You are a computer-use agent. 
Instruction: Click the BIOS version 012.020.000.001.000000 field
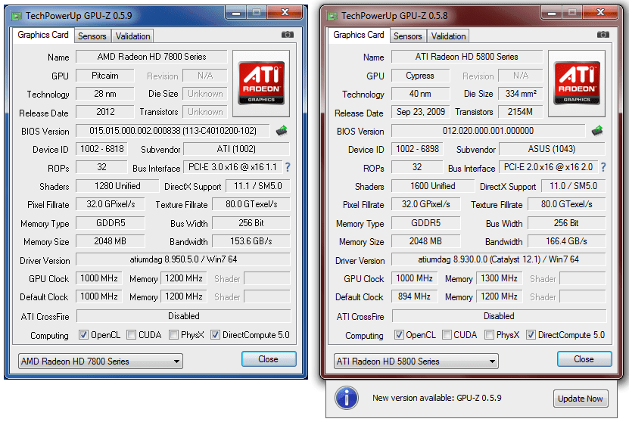tap(488, 131)
